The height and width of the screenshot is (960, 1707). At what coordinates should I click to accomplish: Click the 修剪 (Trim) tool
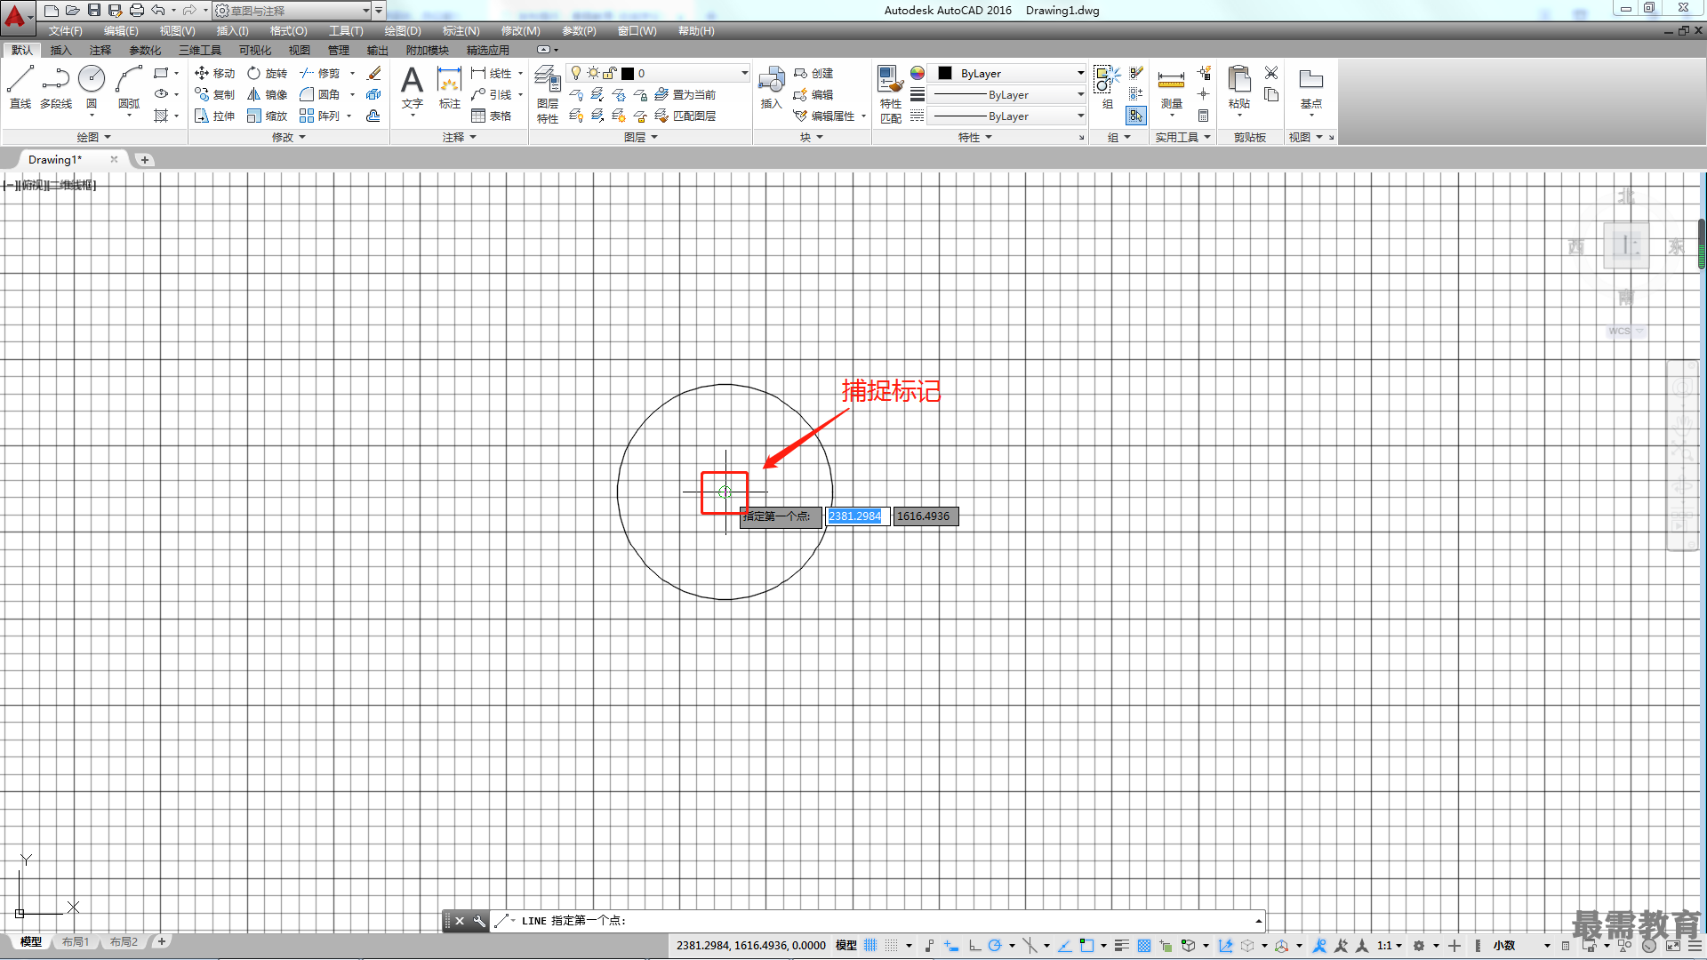click(319, 73)
